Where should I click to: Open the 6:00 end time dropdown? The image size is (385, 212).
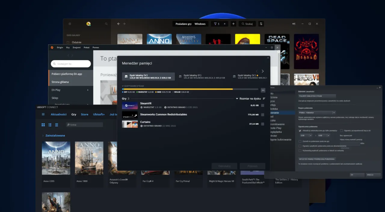pyautogui.click(x=324, y=135)
